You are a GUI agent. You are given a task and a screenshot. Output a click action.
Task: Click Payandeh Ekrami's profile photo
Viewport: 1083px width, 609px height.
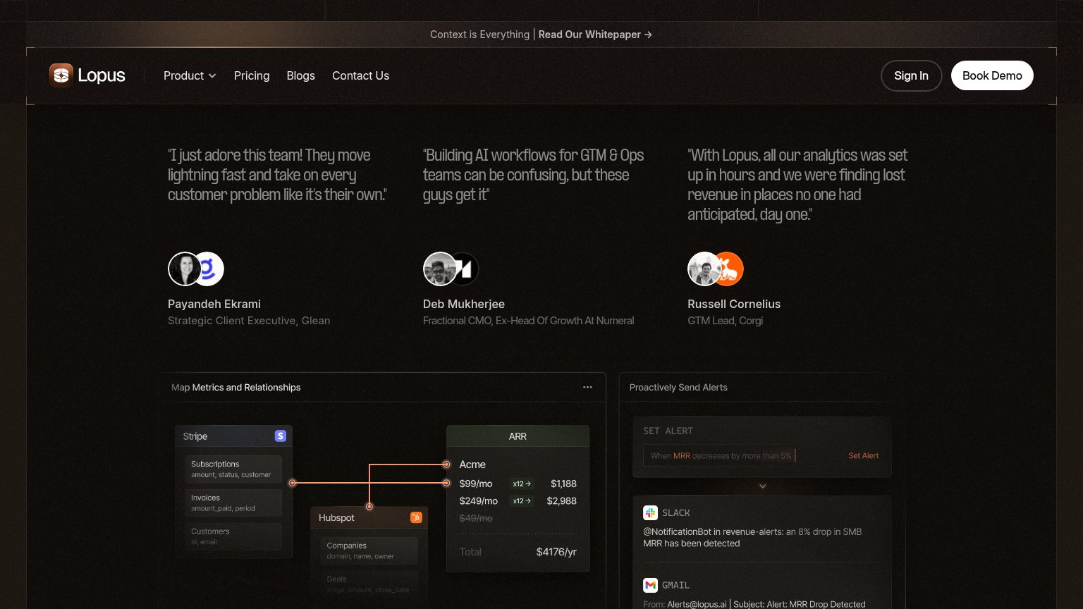(184, 269)
